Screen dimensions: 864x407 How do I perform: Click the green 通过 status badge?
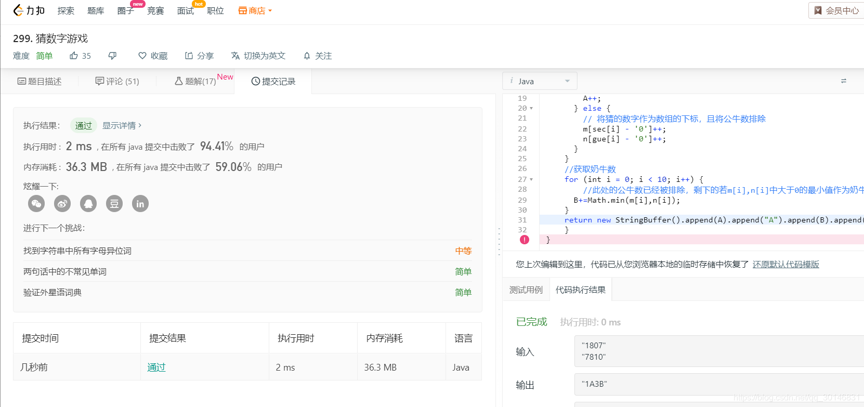tap(83, 126)
